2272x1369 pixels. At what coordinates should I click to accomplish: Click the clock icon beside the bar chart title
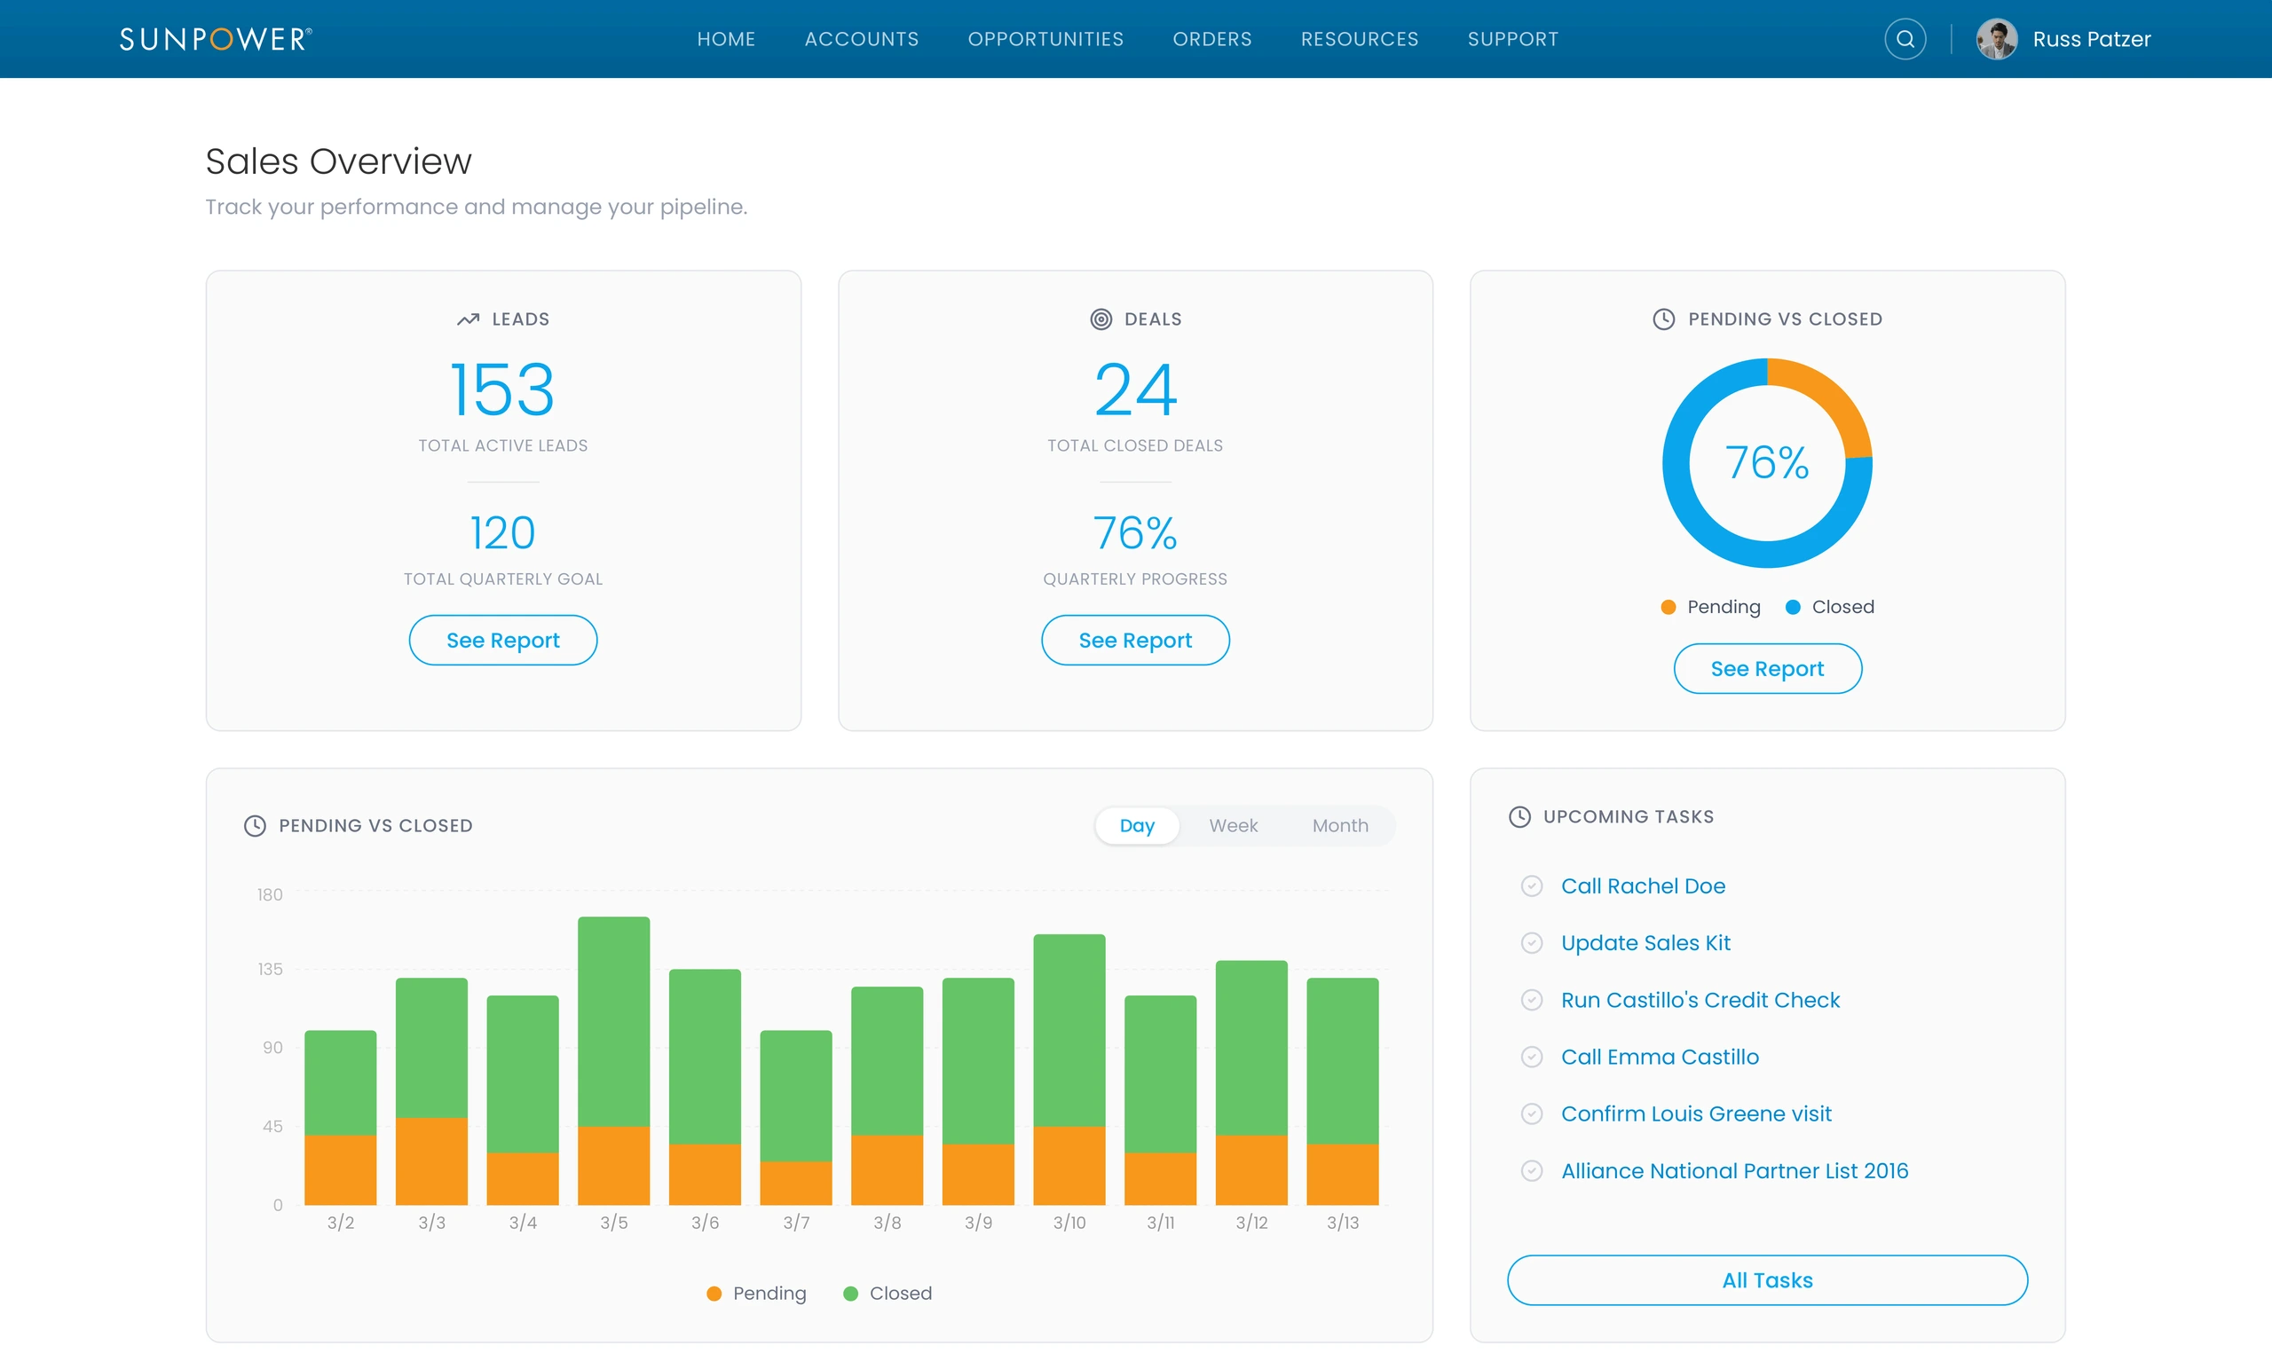click(x=255, y=825)
